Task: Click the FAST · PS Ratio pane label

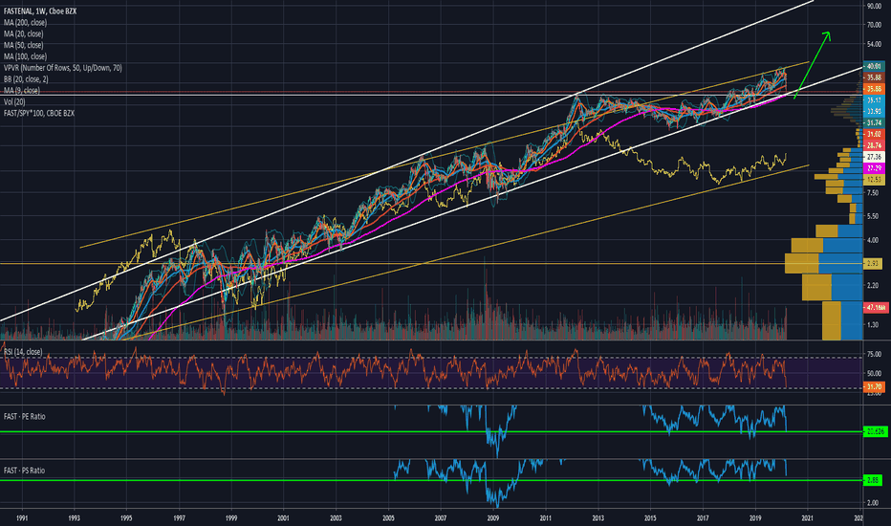Action: pos(25,471)
